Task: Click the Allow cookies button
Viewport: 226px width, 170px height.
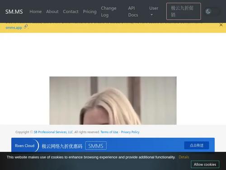Action: tap(205, 165)
